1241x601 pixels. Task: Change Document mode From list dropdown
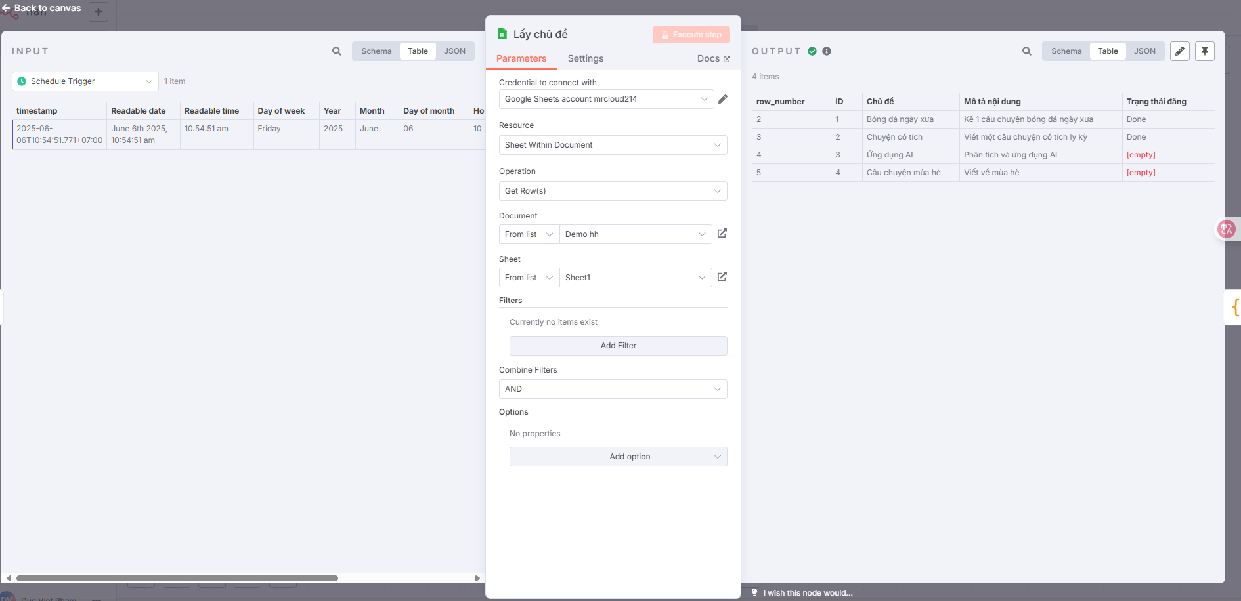[x=529, y=234]
